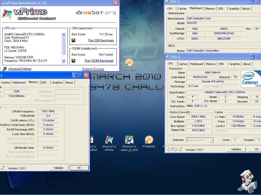Click the Chipset model field i845G
The height and width of the screenshot is (195, 261).
(x=224, y=29)
